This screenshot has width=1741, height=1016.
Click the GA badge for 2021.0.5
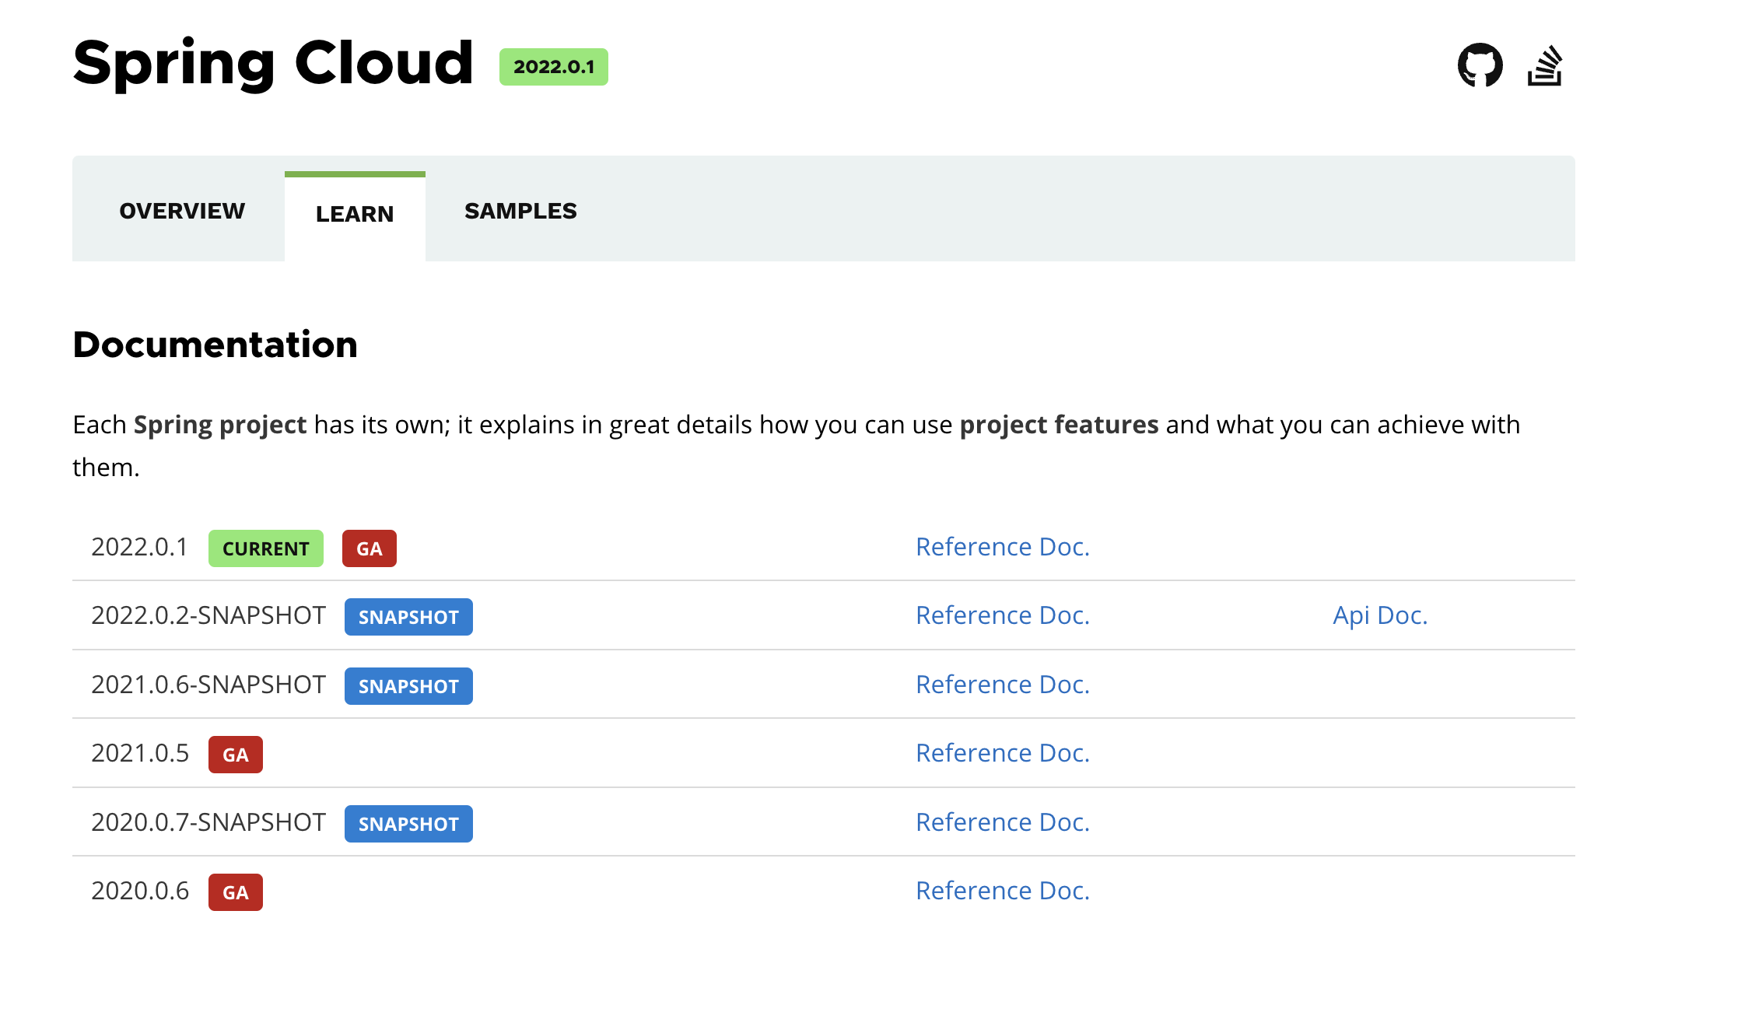coord(236,755)
